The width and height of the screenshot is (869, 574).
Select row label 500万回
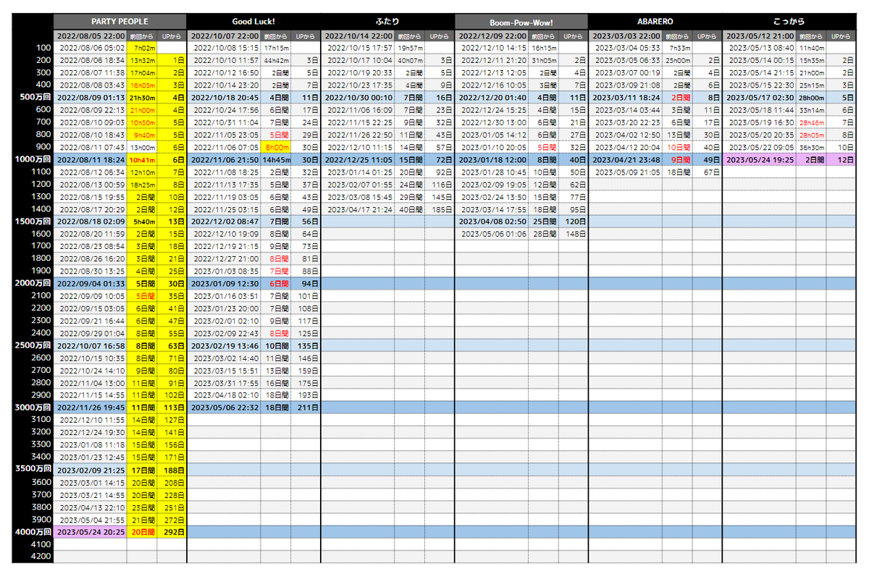(34, 97)
